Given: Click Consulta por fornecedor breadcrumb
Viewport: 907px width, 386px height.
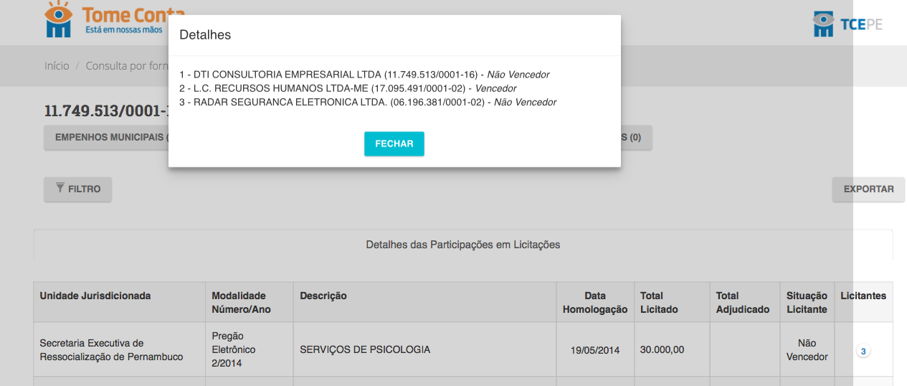Looking at the screenshot, I should tap(126, 65).
